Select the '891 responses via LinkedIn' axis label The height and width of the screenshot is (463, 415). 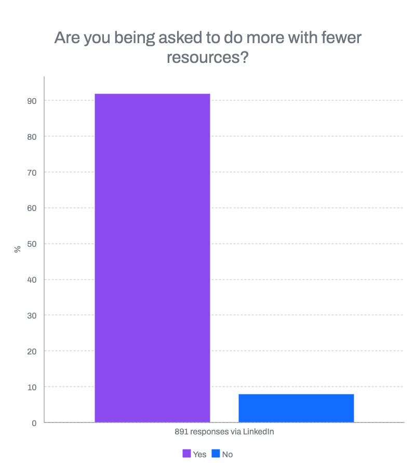[x=224, y=432]
